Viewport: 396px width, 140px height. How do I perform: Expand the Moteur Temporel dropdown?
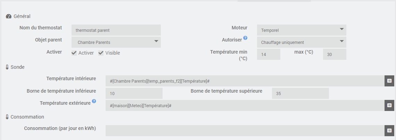coord(302,30)
